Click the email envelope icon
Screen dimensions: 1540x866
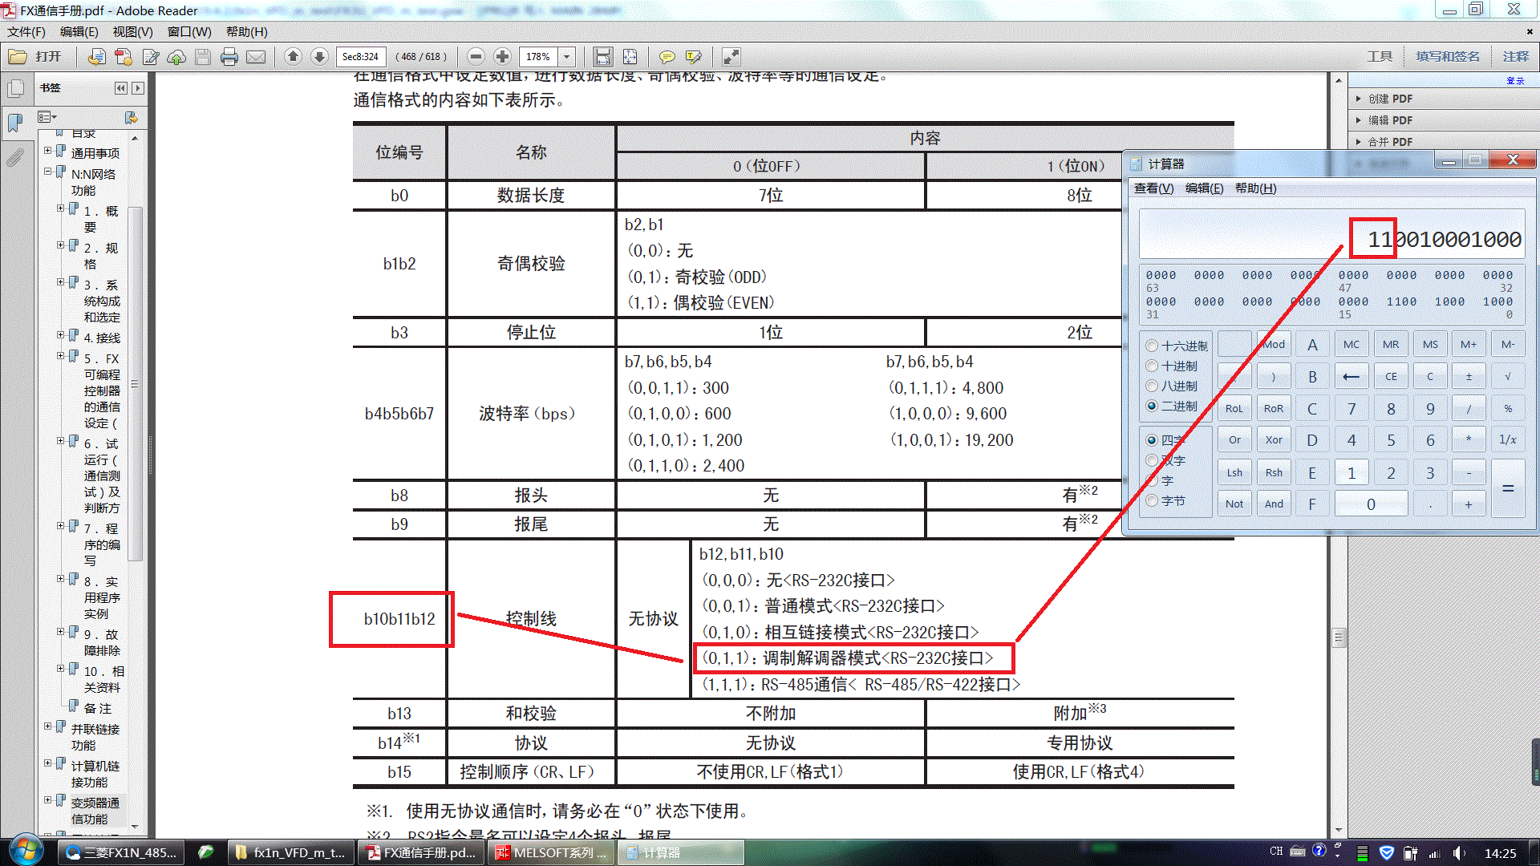pyautogui.click(x=256, y=57)
